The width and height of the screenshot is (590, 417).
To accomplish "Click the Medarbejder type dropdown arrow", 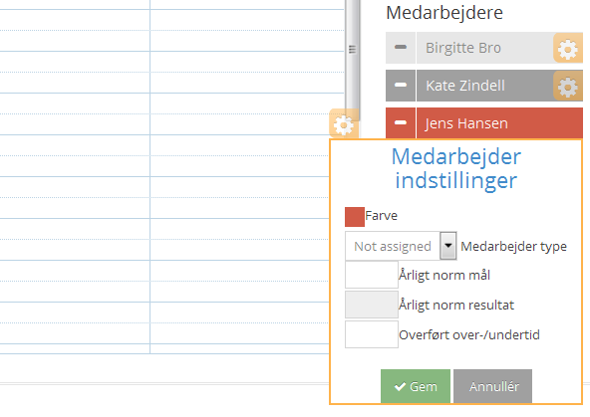I will tap(448, 246).
